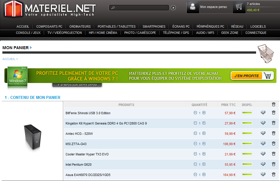The height and width of the screenshot is (181, 280).
Task: Follow the ACCUEIL breadcrumb link
Action: point(9,59)
